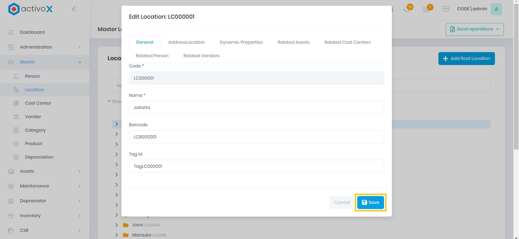The height and width of the screenshot is (239, 519).
Task: Cancel editing the location
Action: click(x=342, y=202)
